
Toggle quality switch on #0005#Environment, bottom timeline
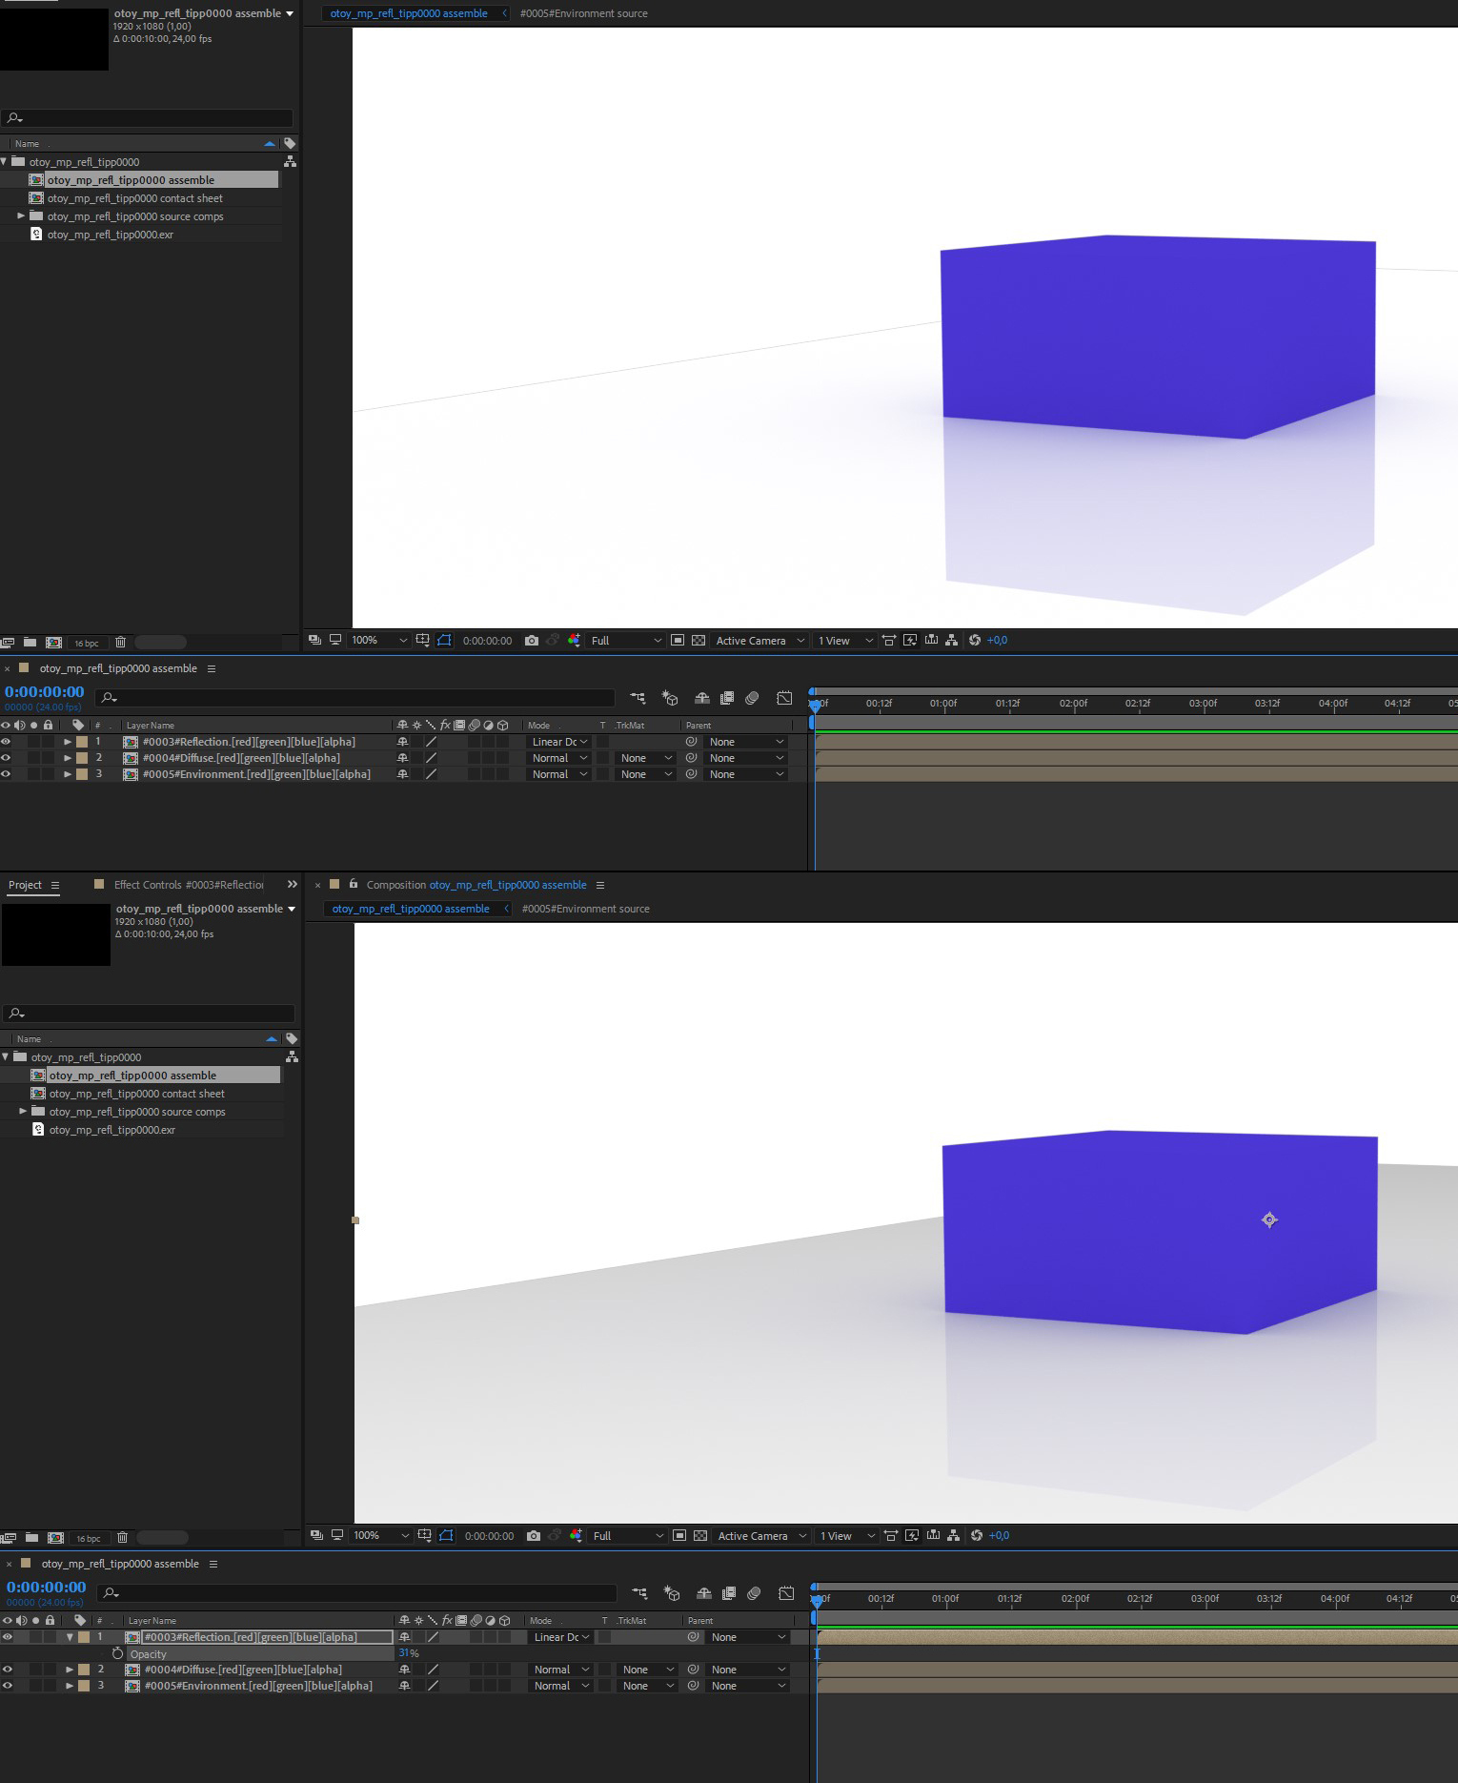point(433,1686)
